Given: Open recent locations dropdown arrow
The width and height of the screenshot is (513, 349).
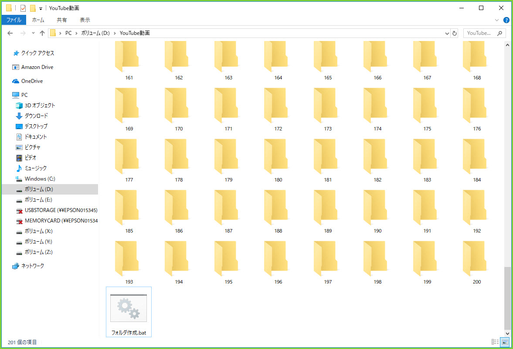Looking at the screenshot, I should point(33,33).
